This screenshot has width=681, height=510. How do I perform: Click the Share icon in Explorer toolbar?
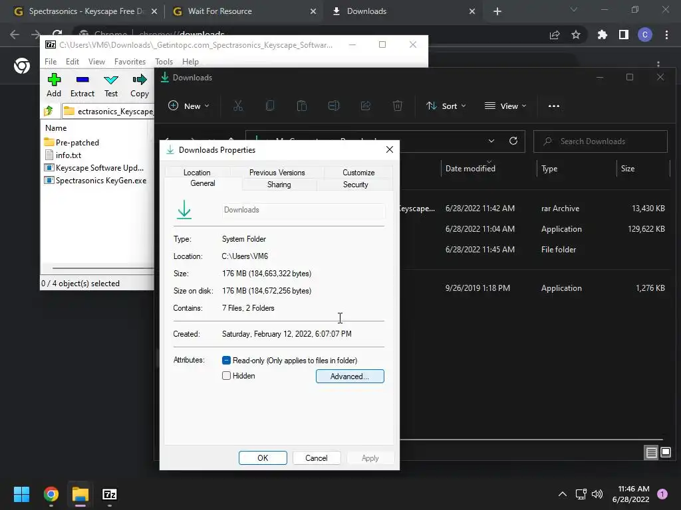(366, 106)
